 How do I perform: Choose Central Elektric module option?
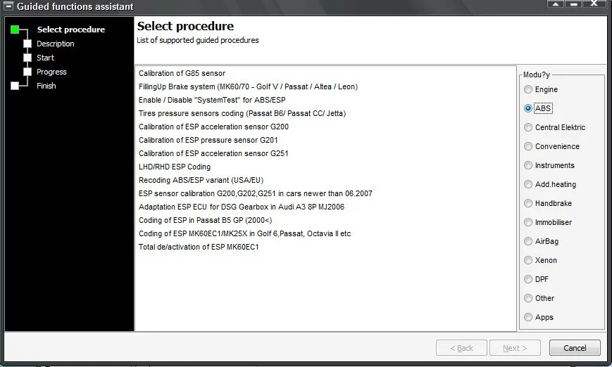pyautogui.click(x=528, y=127)
